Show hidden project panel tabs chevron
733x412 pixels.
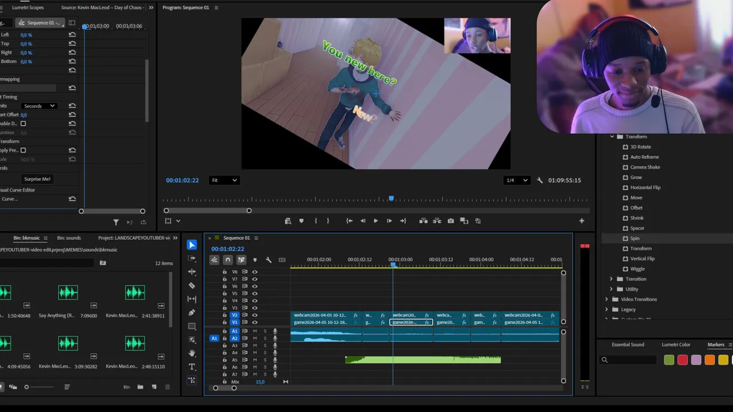175,238
